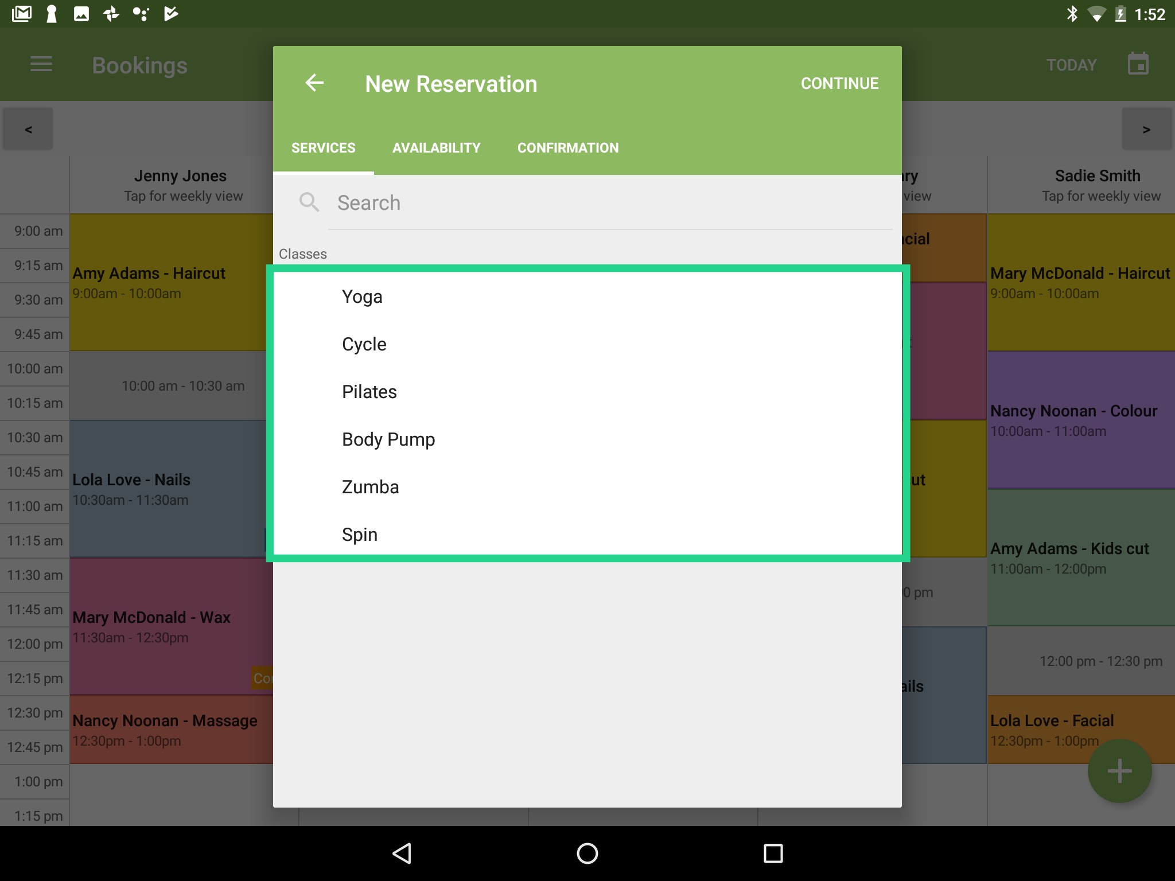
Task: Tap the back arrow on New Reservation
Action: tap(314, 83)
